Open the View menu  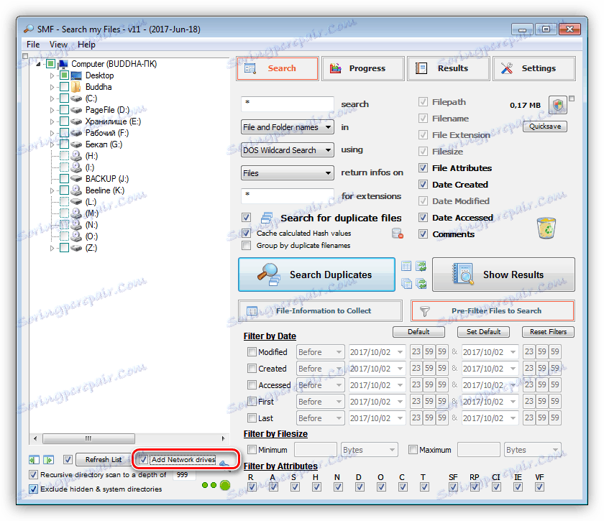click(x=58, y=45)
